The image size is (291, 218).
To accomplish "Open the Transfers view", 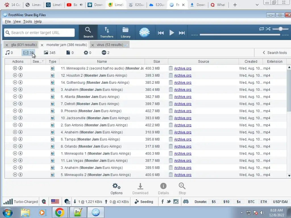I will (107, 32).
